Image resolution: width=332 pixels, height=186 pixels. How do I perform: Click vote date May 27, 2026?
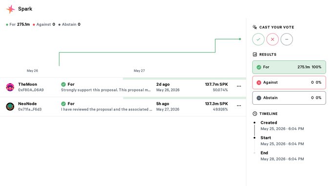point(168,110)
